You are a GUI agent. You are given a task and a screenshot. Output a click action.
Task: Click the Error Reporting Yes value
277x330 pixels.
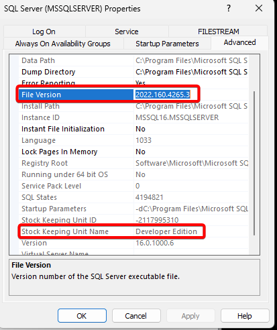coord(140,83)
